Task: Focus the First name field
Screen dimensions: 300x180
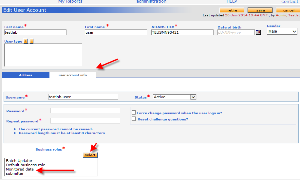Action: pos(116,32)
